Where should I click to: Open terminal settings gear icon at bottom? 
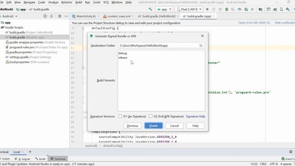click(x=291, y=152)
